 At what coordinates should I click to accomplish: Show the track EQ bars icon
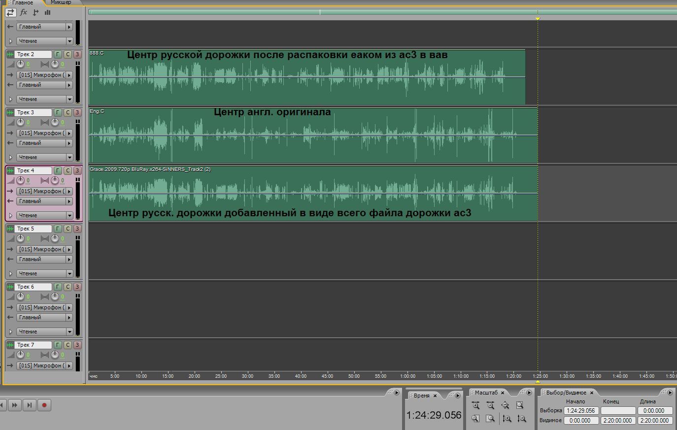coord(48,12)
